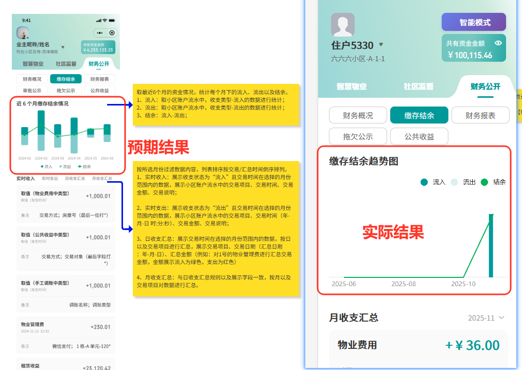Expand the community name dropdown on left mockup
The image size is (522, 370).
click(63, 47)
